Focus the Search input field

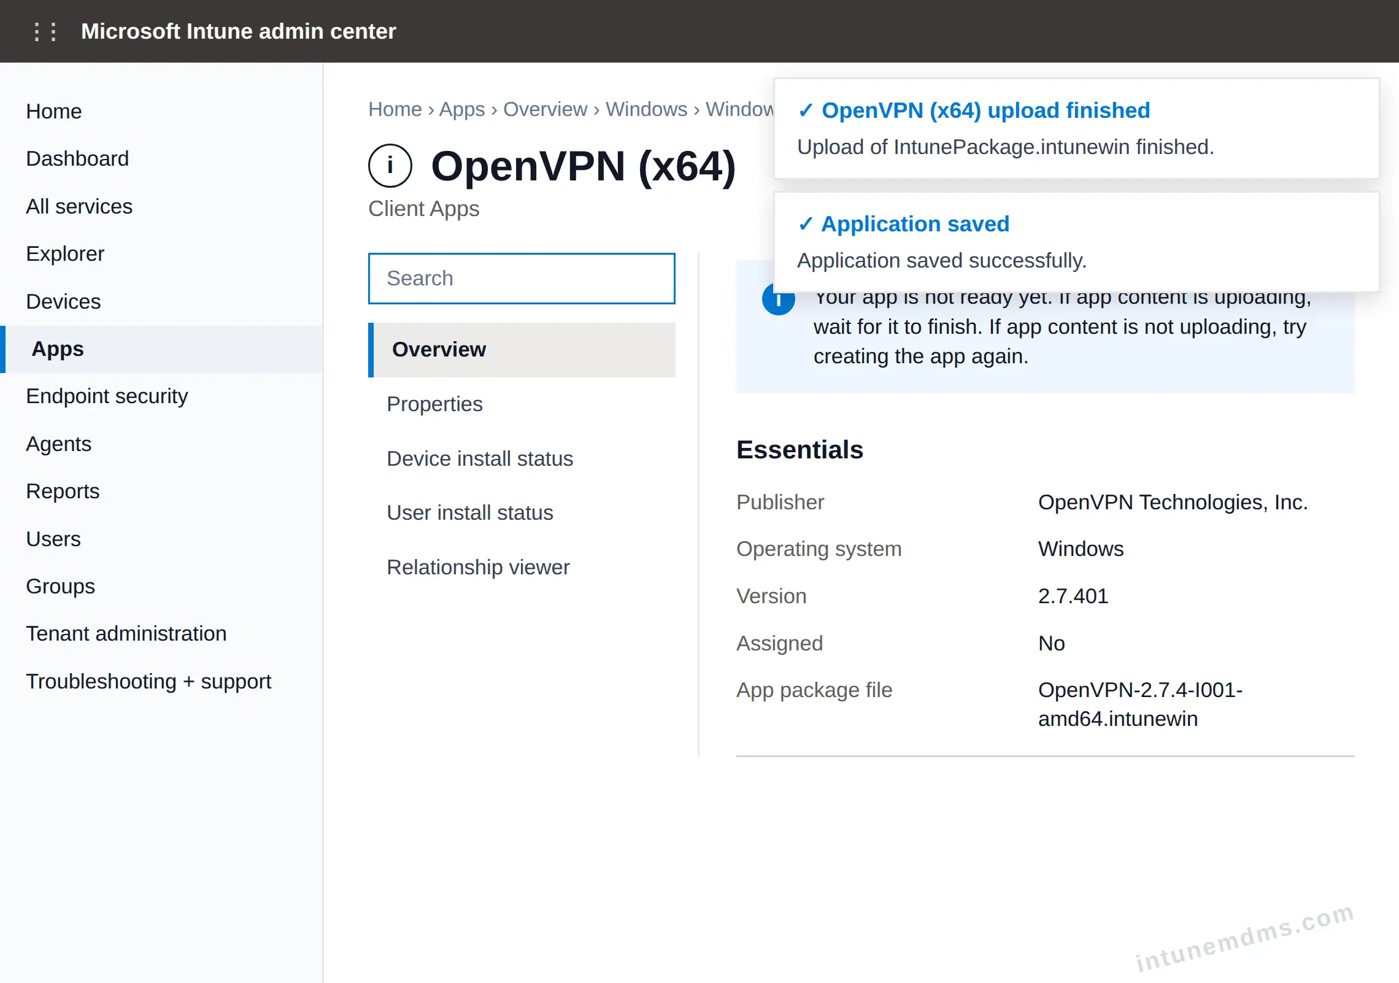tap(522, 279)
